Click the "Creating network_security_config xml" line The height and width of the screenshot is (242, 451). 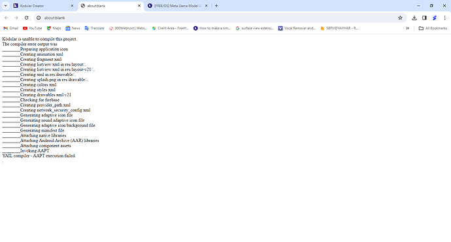pyautogui.click(x=55, y=110)
